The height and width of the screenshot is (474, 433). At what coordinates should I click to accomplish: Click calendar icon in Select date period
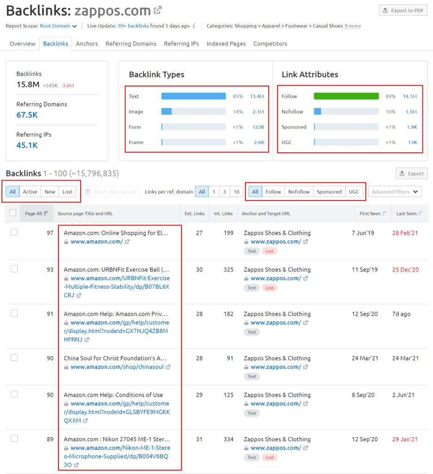point(87,192)
